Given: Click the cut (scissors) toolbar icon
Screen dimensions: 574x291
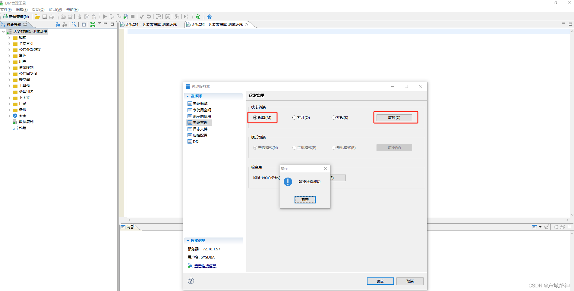Looking at the screenshot, I should click(x=80, y=17).
